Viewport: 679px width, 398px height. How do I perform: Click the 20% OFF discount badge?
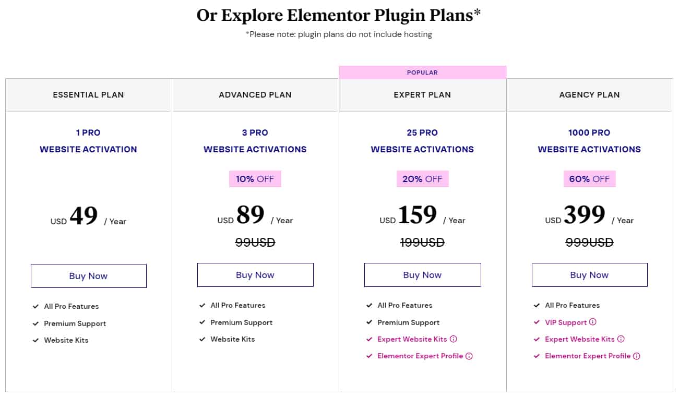coord(422,178)
